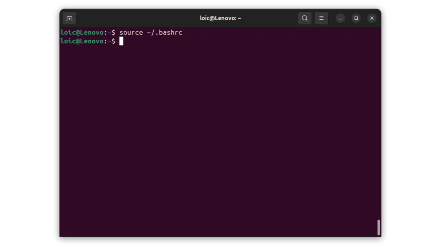Click loic@Lenovo prompt on second line
The image size is (441, 248).
(82, 41)
